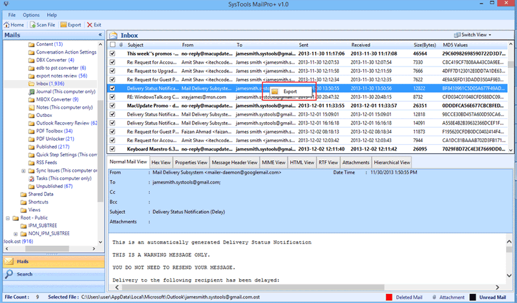The width and height of the screenshot is (517, 303).
Task: Uncheck the RE: WindowsTalk.org email checkbox
Action: coord(112,97)
